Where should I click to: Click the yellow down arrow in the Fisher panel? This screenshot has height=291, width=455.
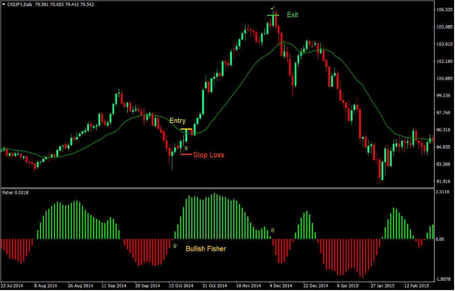click(273, 230)
